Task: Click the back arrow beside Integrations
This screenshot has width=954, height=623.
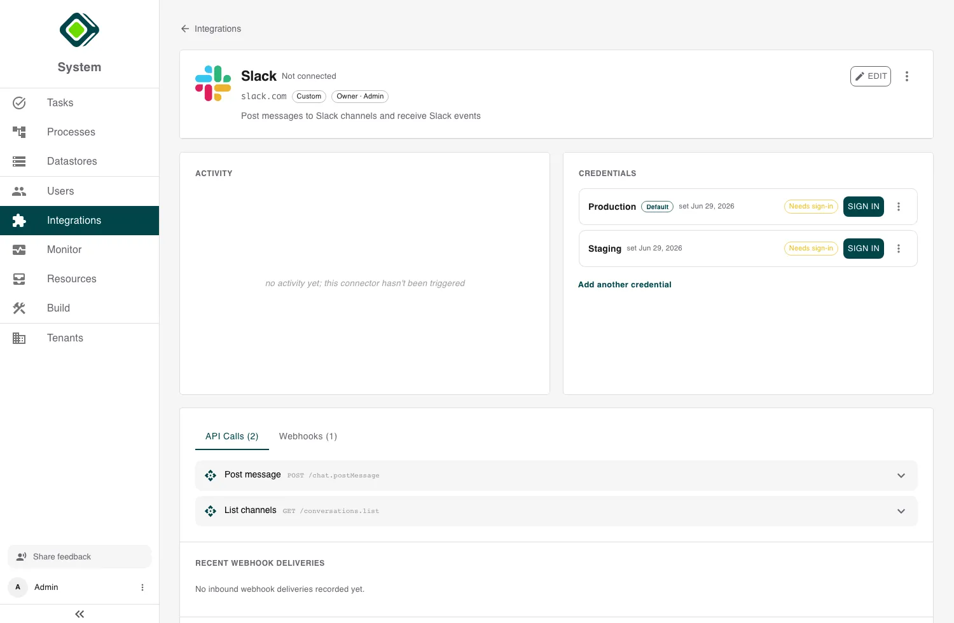Action: (185, 29)
